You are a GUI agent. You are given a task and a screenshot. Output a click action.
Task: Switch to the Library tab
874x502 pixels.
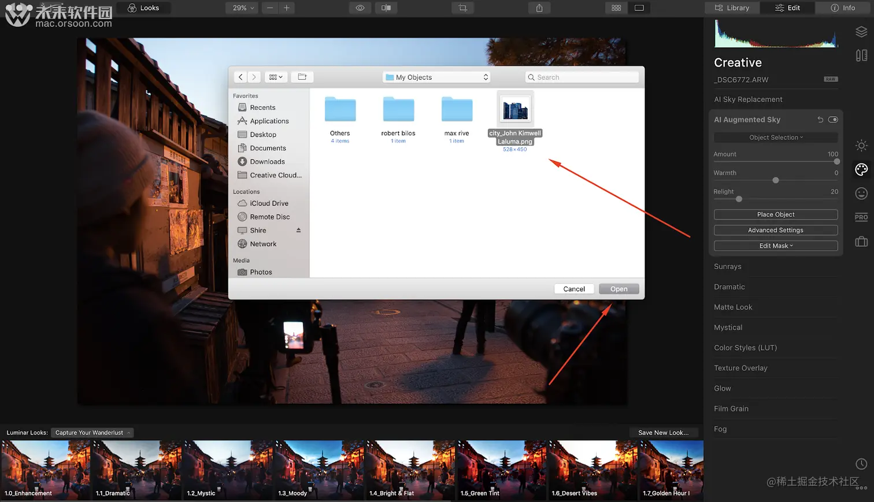tap(732, 8)
